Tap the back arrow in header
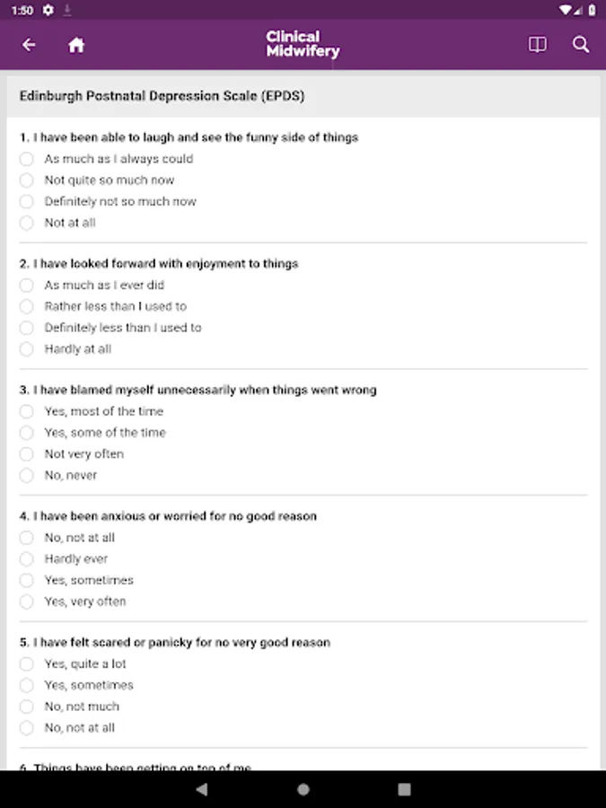The image size is (606, 808). [30, 45]
